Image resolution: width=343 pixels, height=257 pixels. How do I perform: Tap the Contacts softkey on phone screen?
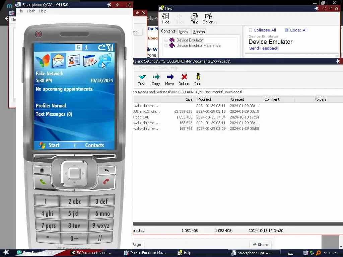(x=94, y=145)
